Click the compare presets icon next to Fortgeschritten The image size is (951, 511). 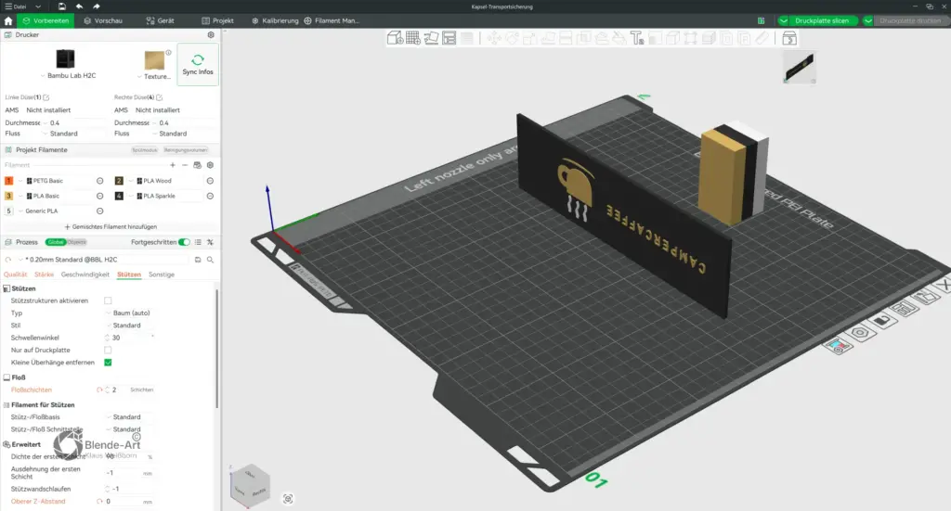click(210, 241)
